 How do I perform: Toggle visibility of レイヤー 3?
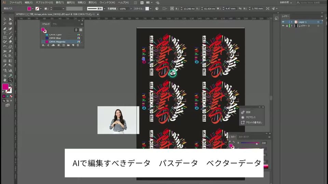click(x=283, y=26)
